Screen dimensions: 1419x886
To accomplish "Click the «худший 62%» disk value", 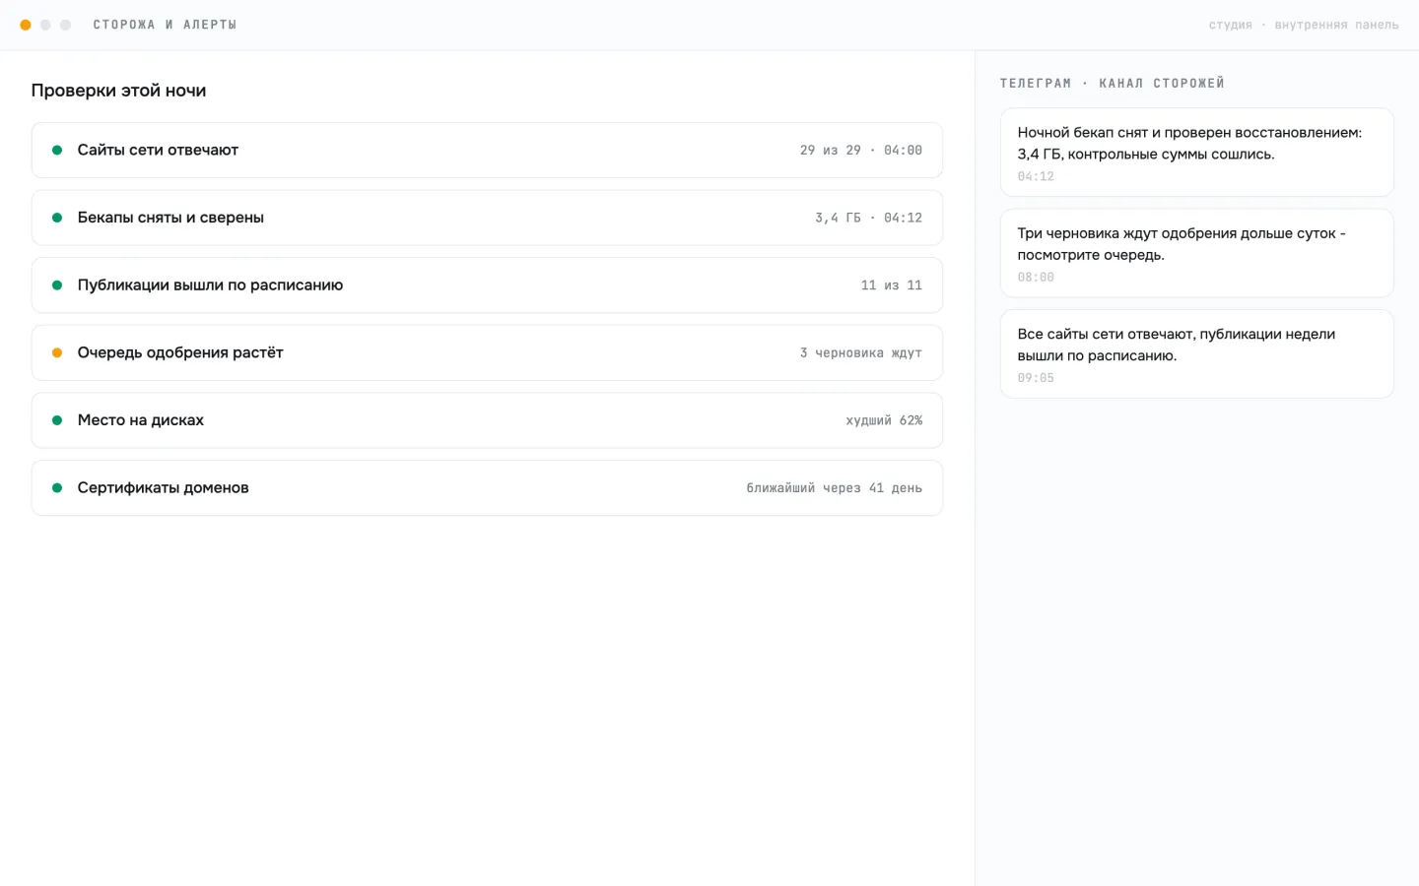I will pos(884,420).
